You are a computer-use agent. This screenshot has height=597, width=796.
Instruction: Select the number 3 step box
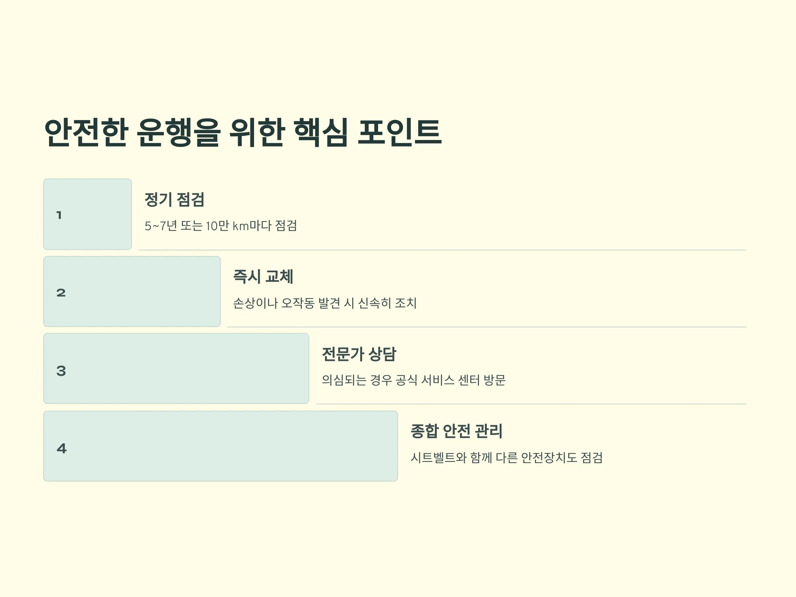pyautogui.click(x=176, y=368)
